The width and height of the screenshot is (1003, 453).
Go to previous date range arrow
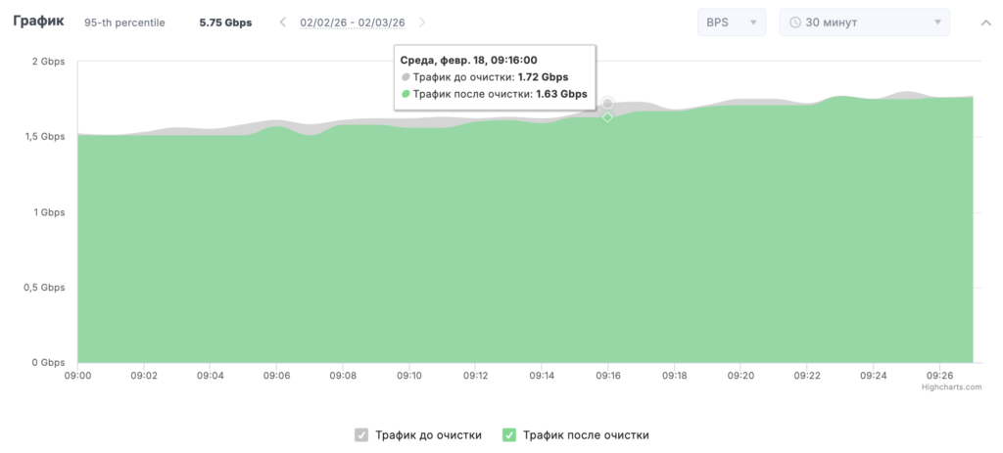(283, 23)
